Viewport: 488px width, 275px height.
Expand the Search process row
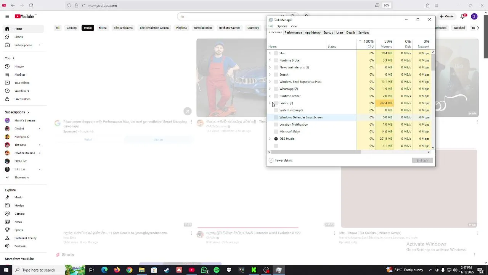coord(270,74)
